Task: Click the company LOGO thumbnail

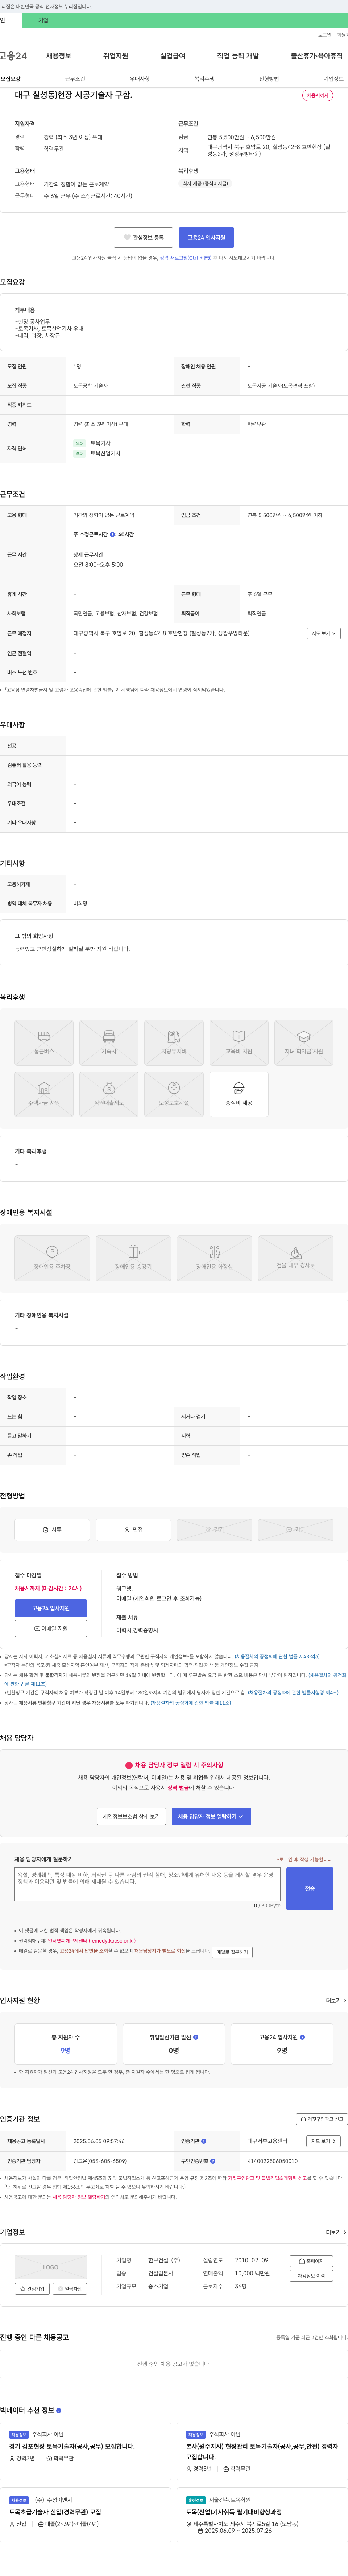Action: (51, 2267)
